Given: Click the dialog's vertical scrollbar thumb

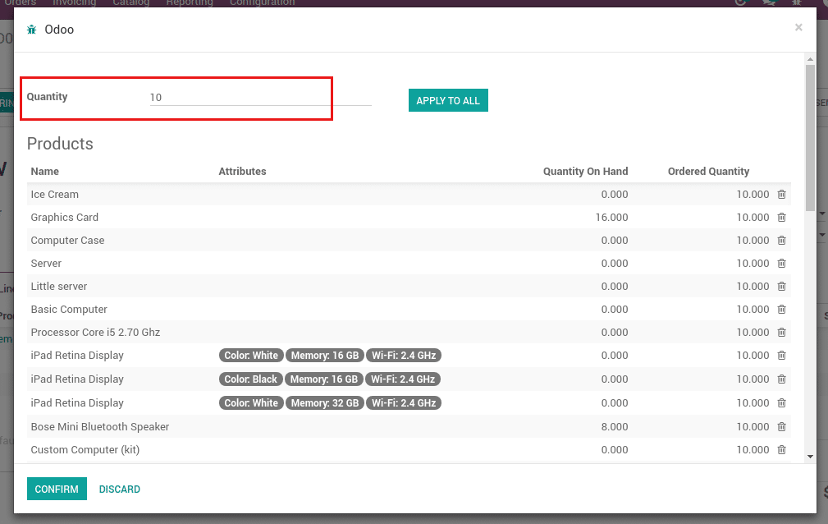Looking at the screenshot, I should tap(810, 137).
